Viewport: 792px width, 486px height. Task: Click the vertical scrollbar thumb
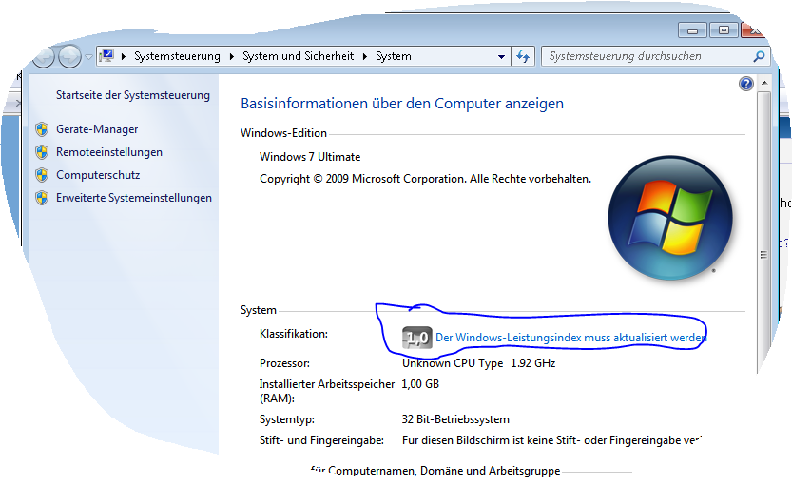point(763,232)
